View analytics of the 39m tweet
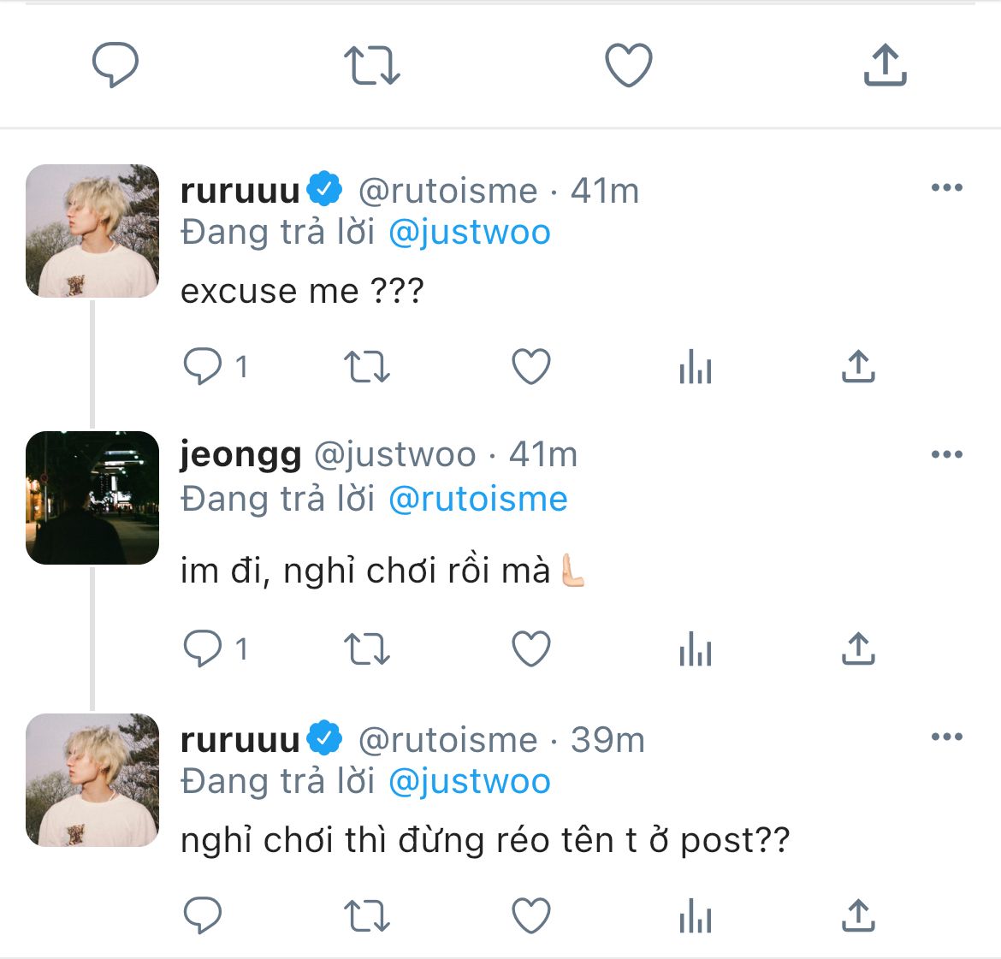Screen dimensions: 1001x959 [x=696, y=915]
